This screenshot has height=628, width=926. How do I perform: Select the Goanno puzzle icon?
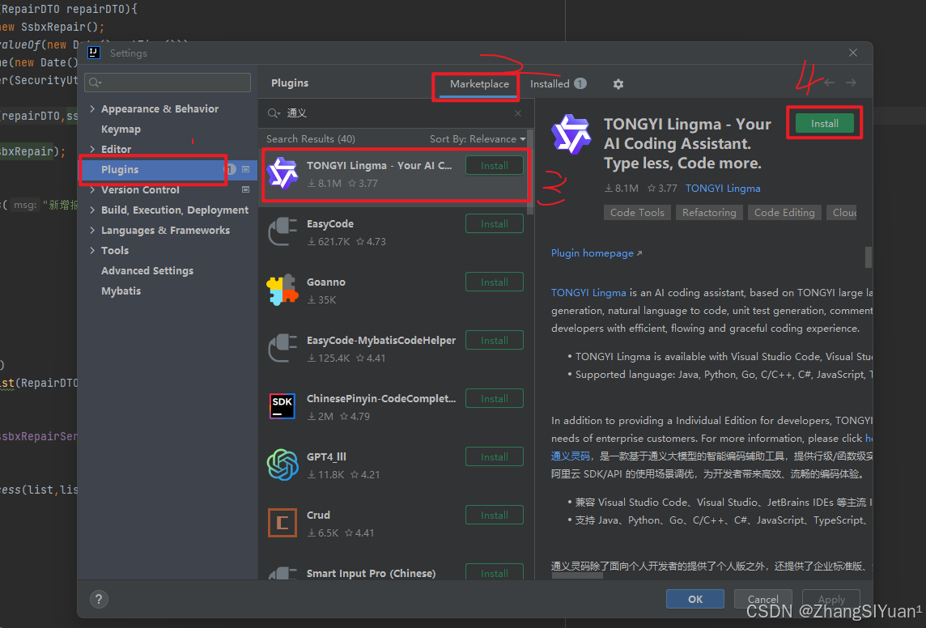[282, 290]
